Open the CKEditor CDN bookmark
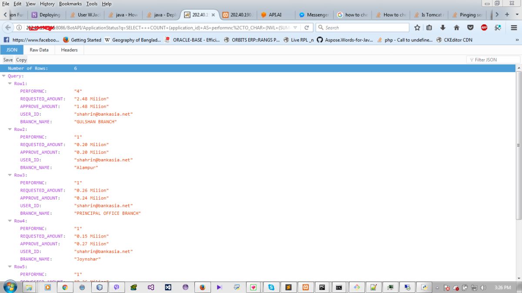The height and width of the screenshot is (293, 522). (x=454, y=40)
